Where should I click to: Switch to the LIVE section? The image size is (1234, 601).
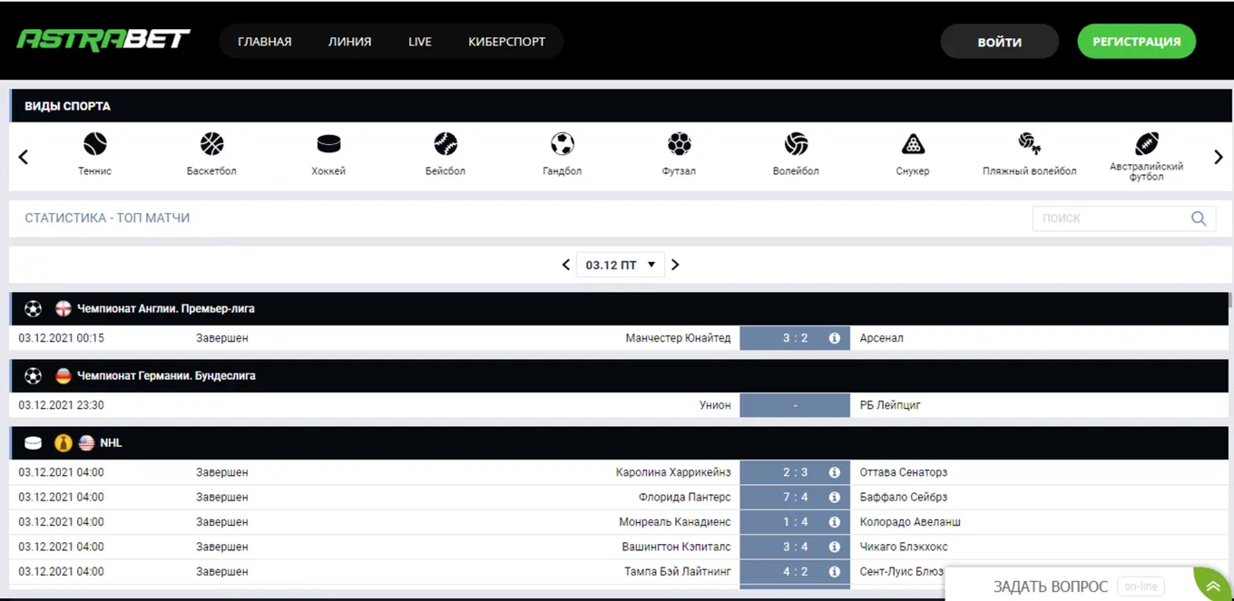pyautogui.click(x=420, y=42)
